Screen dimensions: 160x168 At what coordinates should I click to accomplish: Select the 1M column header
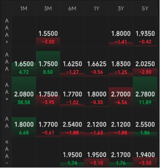[x=24, y=9]
